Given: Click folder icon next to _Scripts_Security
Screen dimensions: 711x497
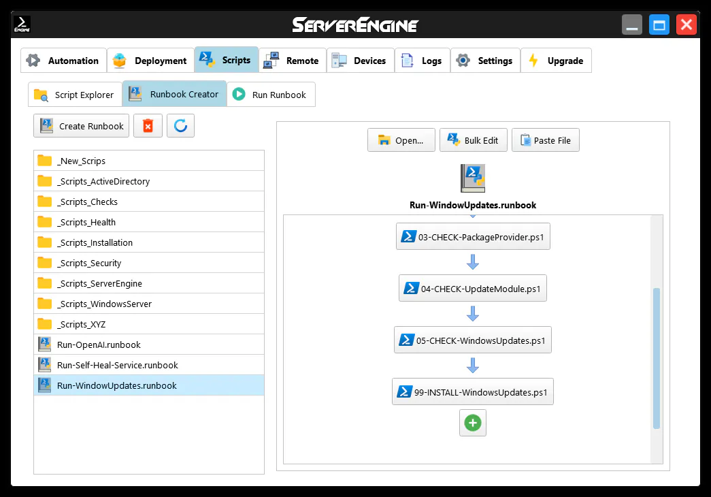Looking at the screenshot, I should [x=45, y=263].
